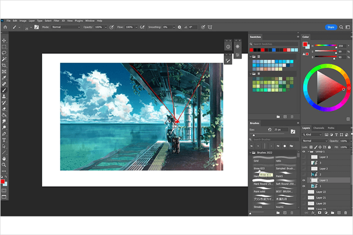Image resolution: width=353 pixels, height=235 pixels.
Task: Open the layer Kind filter dropdown
Action: pyautogui.click(x=312, y=135)
